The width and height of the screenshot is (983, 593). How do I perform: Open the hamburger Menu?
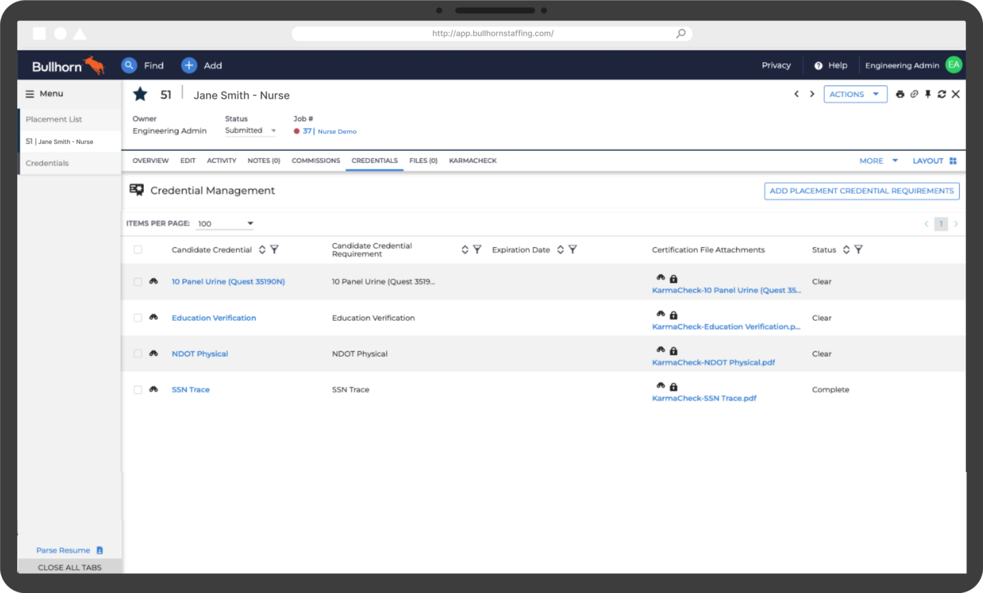(30, 93)
